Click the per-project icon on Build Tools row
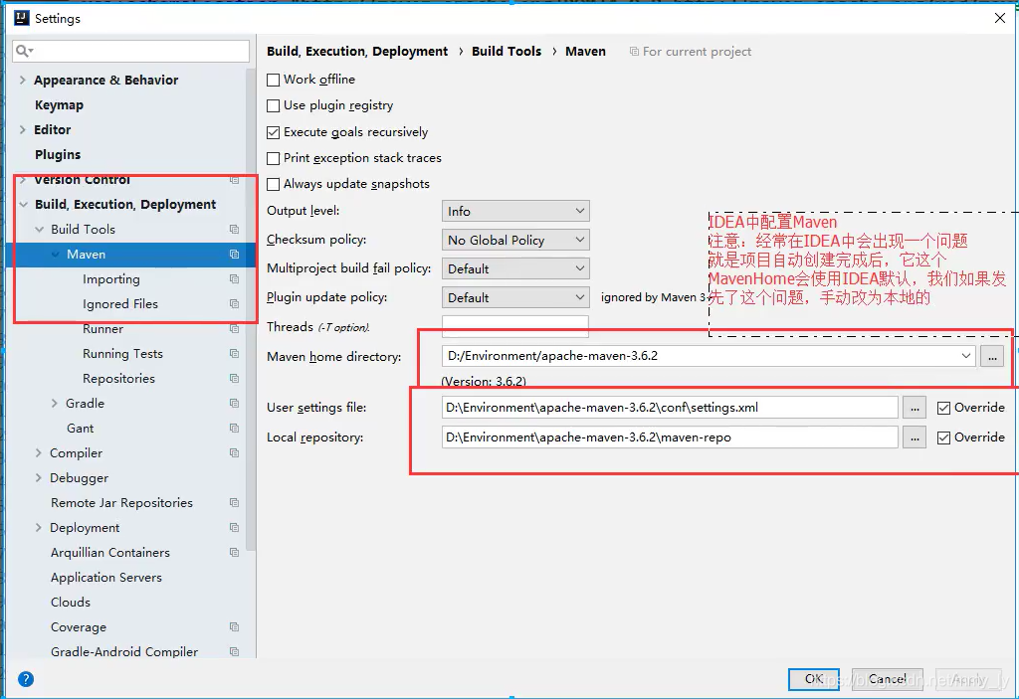Image resolution: width=1019 pixels, height=699 pixels. click(x=234, y=230)
